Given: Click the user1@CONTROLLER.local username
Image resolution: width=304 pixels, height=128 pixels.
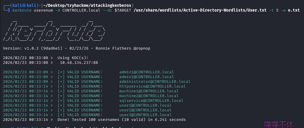Looking at the screenshot, I should click(x=145, y=105).
